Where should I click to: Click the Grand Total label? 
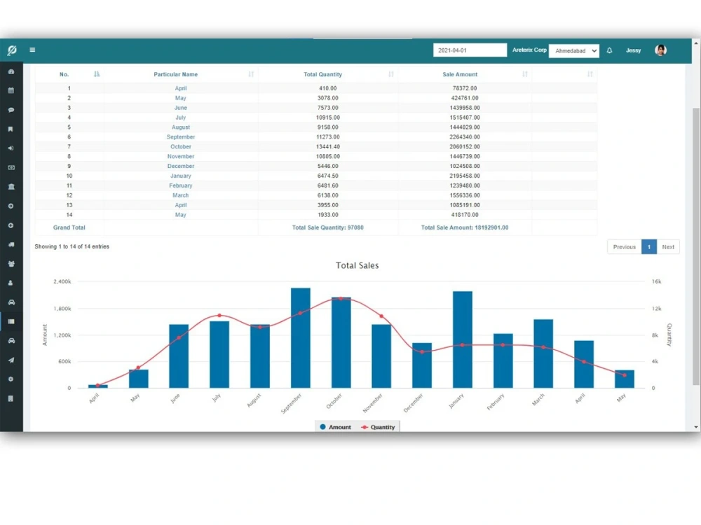pyautogui.click(x=69, y=227)
